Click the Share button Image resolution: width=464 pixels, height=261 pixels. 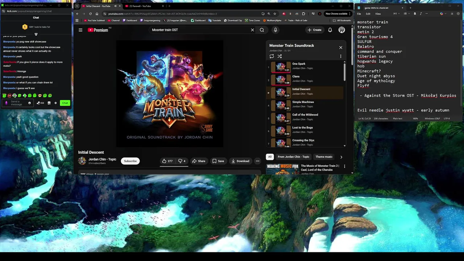(199, 161)
